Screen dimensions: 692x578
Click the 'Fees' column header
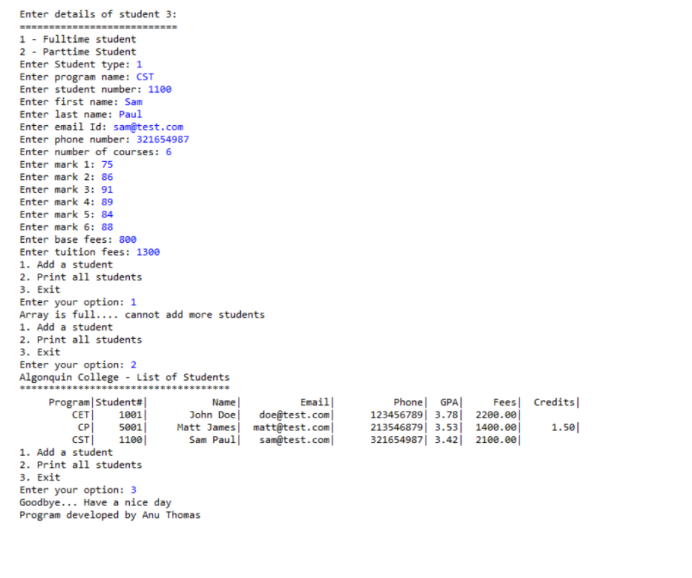(x=504, y=402)
